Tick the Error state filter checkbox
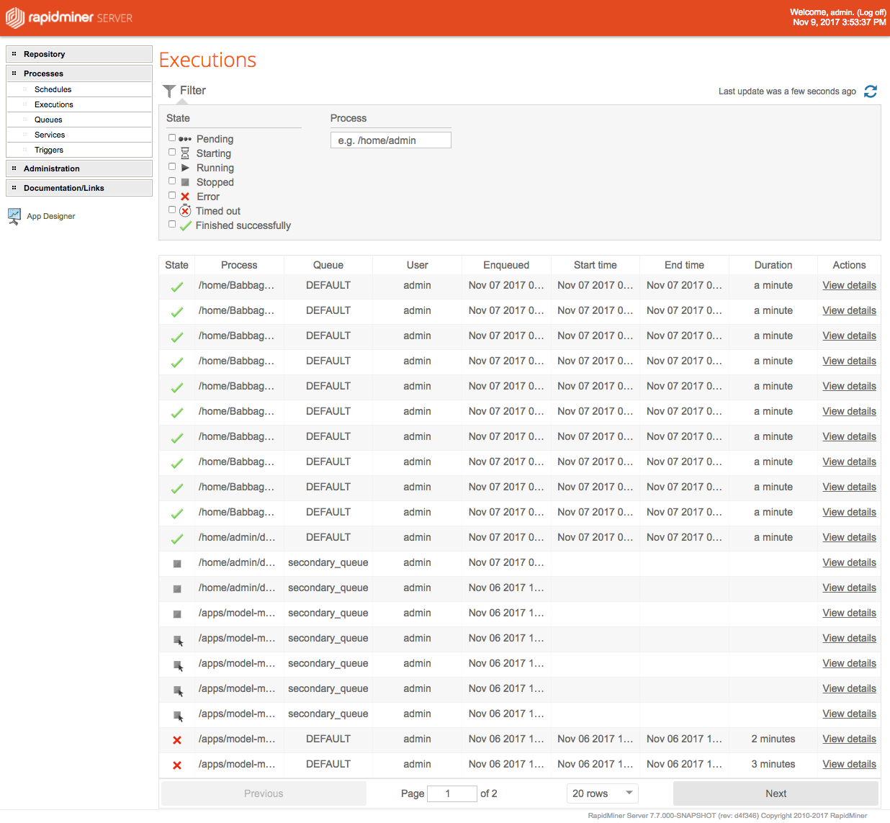The width and height of the screenshot is (890, 823). (172, 196)
